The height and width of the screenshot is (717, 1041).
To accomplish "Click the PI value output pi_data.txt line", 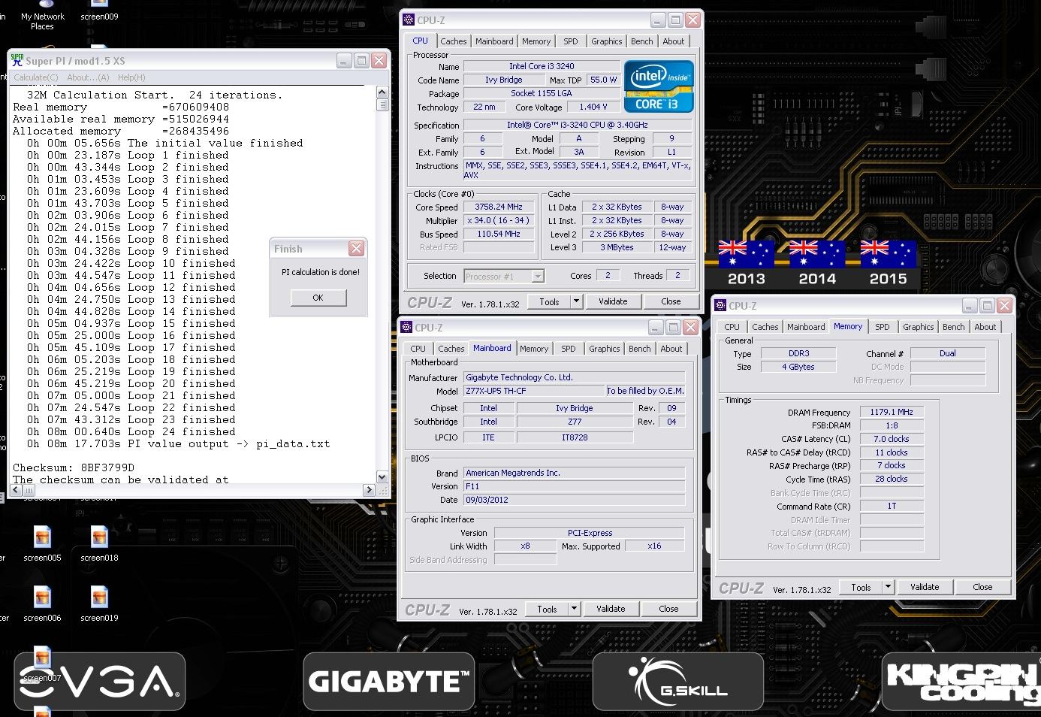I will (x=179, y=443).
